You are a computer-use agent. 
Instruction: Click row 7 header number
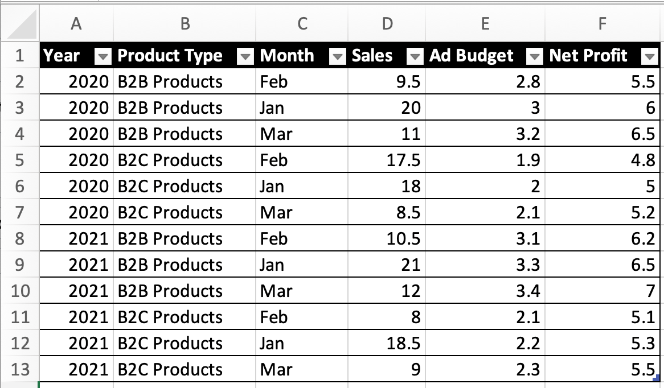click(20, 213)
